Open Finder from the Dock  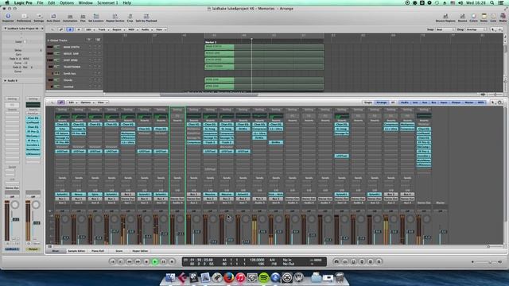(x=170, y=277)
